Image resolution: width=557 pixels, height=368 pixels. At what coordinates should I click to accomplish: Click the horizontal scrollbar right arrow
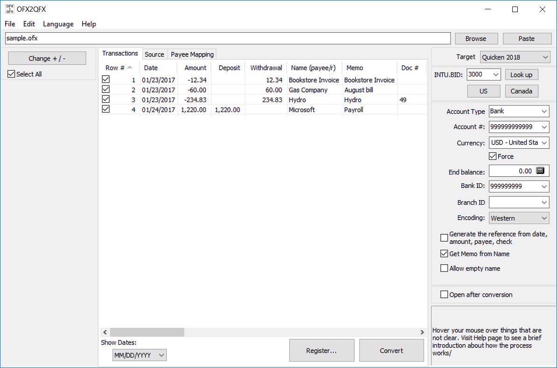[422, 332]
